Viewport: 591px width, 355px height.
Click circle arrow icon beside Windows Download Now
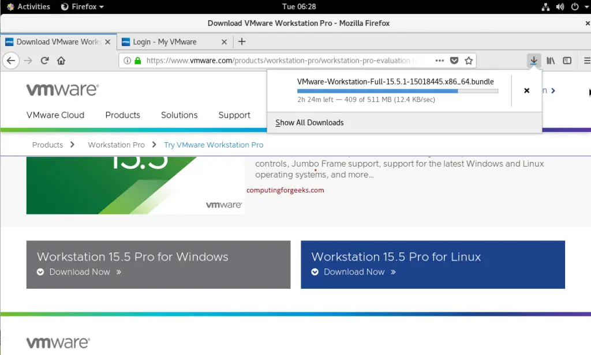[40, 272]
